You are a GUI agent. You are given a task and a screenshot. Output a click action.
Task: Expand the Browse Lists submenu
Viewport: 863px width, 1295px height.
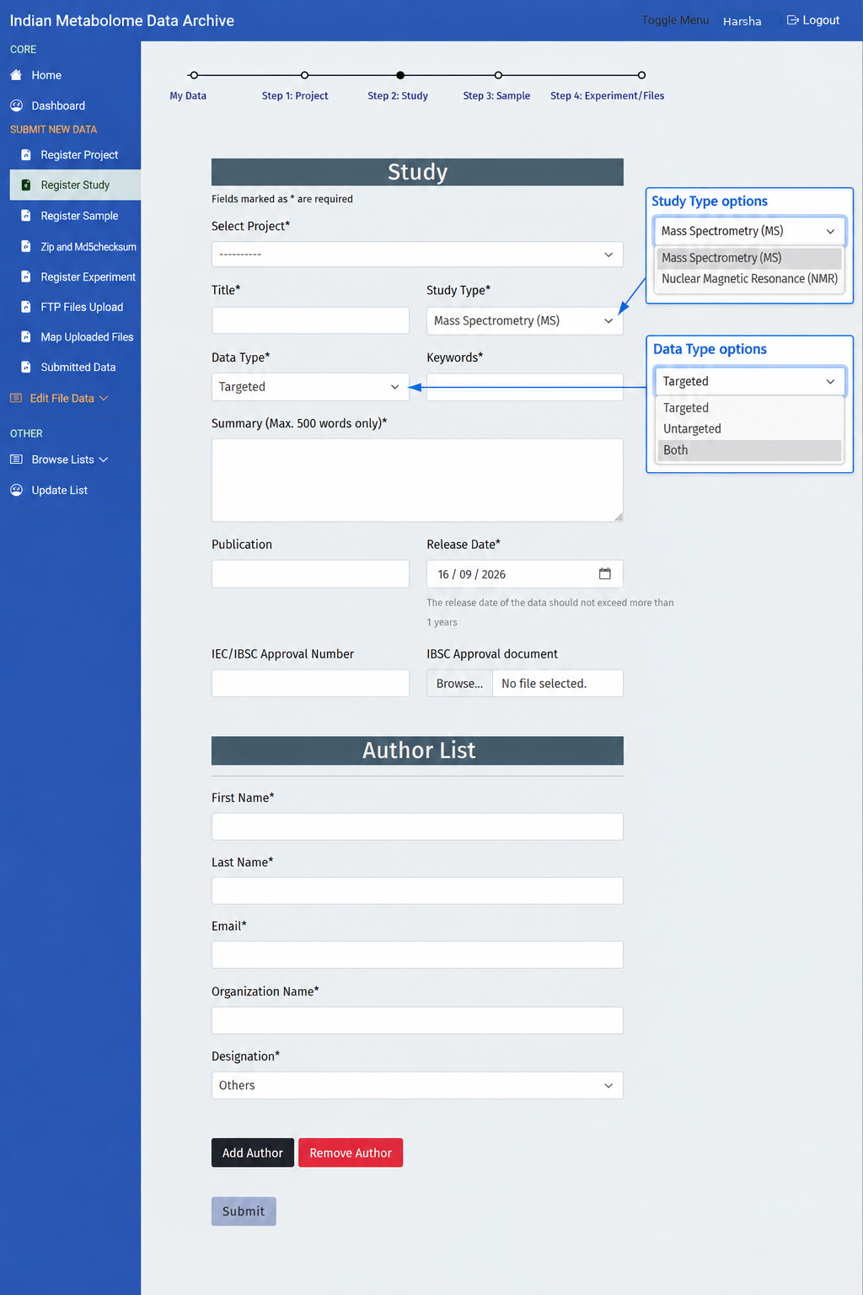coord(104,459)
